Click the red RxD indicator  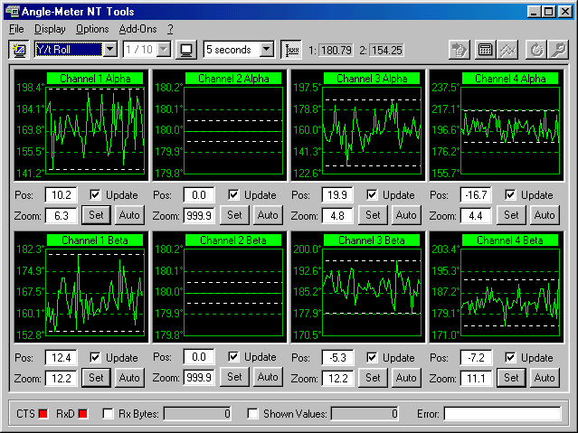tap(83, 414)
